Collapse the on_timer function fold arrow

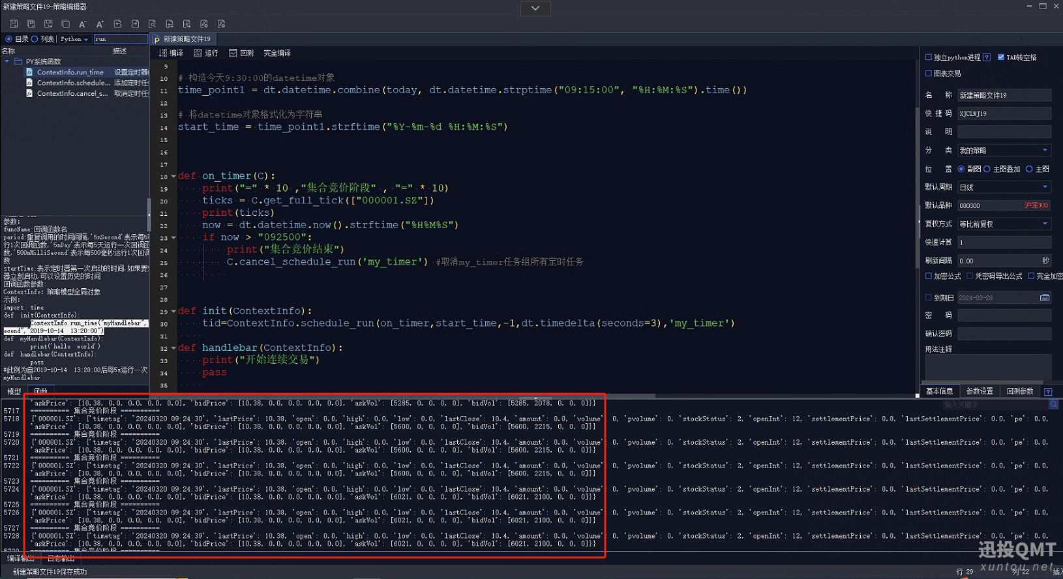coord(173,176)
